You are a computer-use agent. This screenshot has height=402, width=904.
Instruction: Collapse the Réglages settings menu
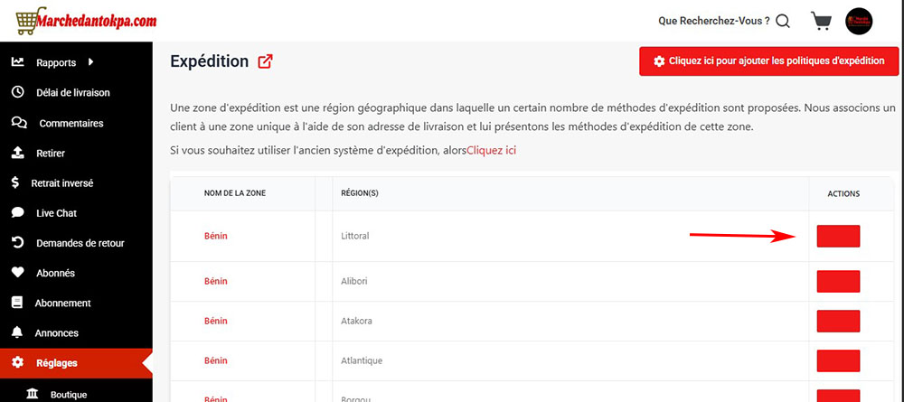coord(56,363)
